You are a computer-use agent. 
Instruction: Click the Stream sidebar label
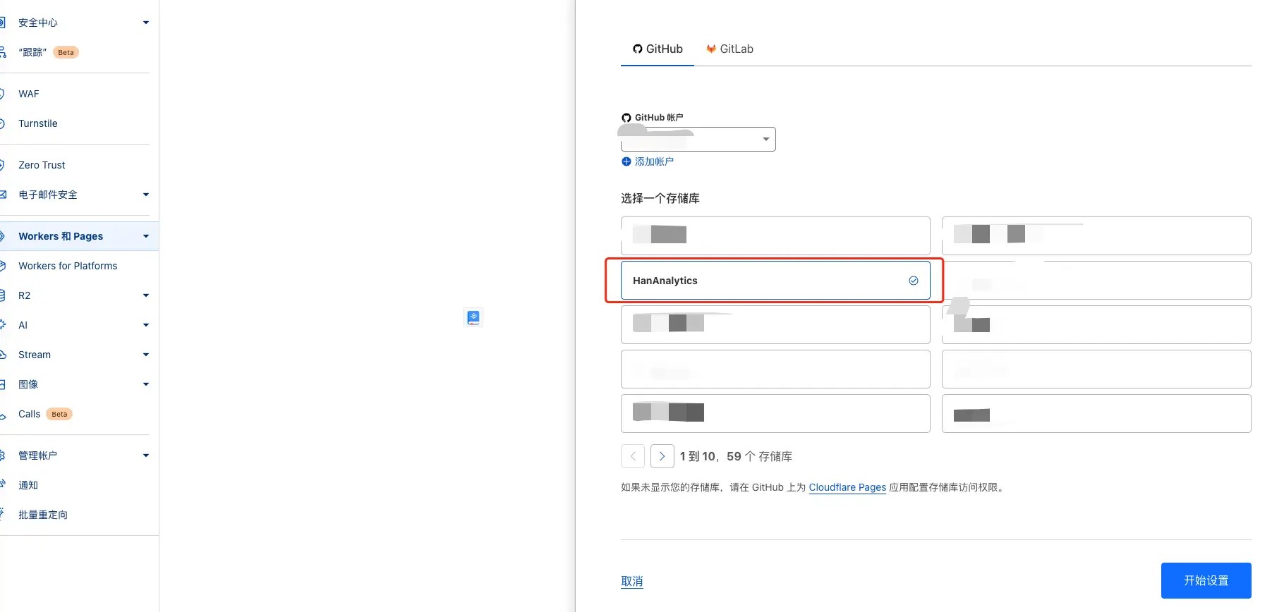35,355
